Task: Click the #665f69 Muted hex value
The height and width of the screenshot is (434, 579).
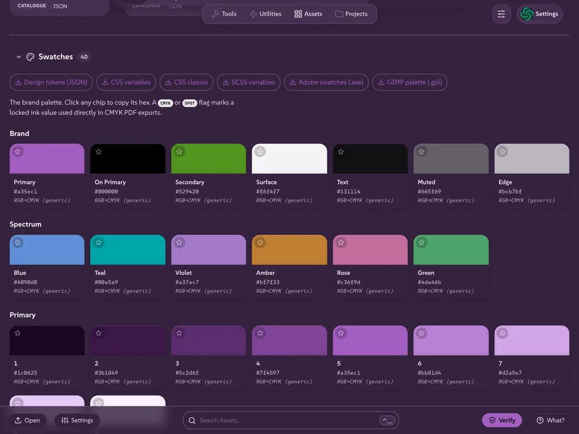Action: 429,191
